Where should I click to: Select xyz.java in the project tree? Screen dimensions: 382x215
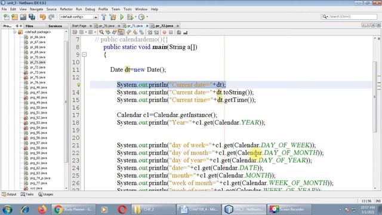pos(36,188)
